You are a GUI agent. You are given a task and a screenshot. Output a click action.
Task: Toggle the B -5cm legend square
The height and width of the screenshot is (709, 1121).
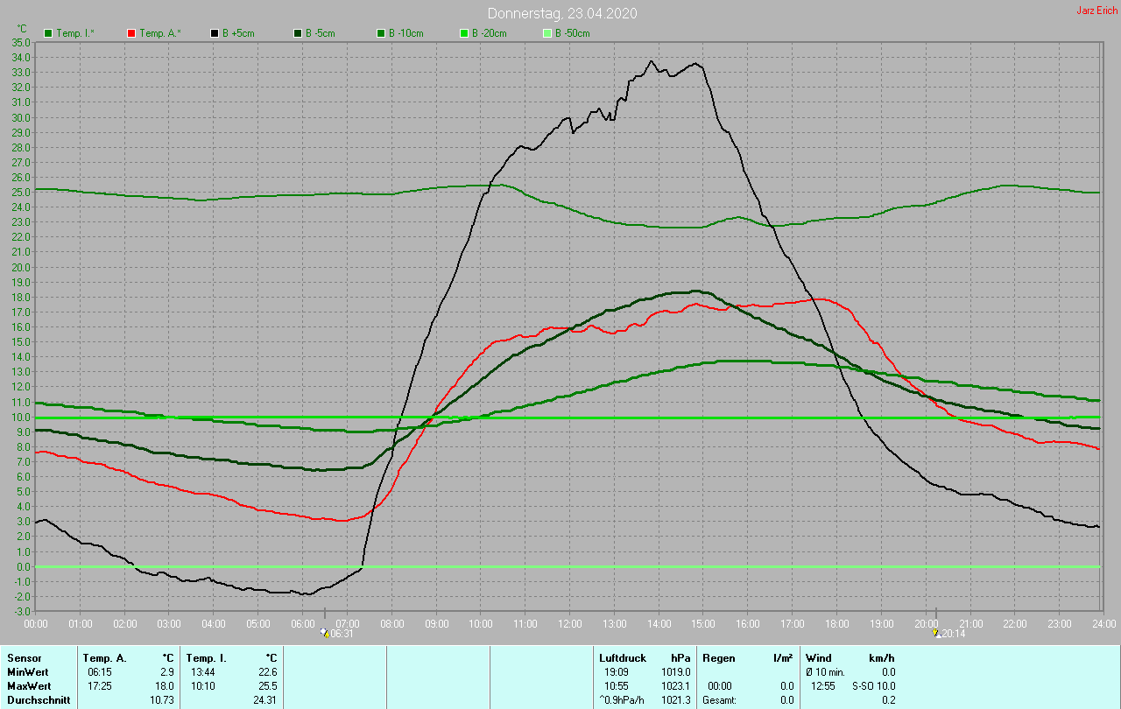pyautogui.click(x=298, y=33)
